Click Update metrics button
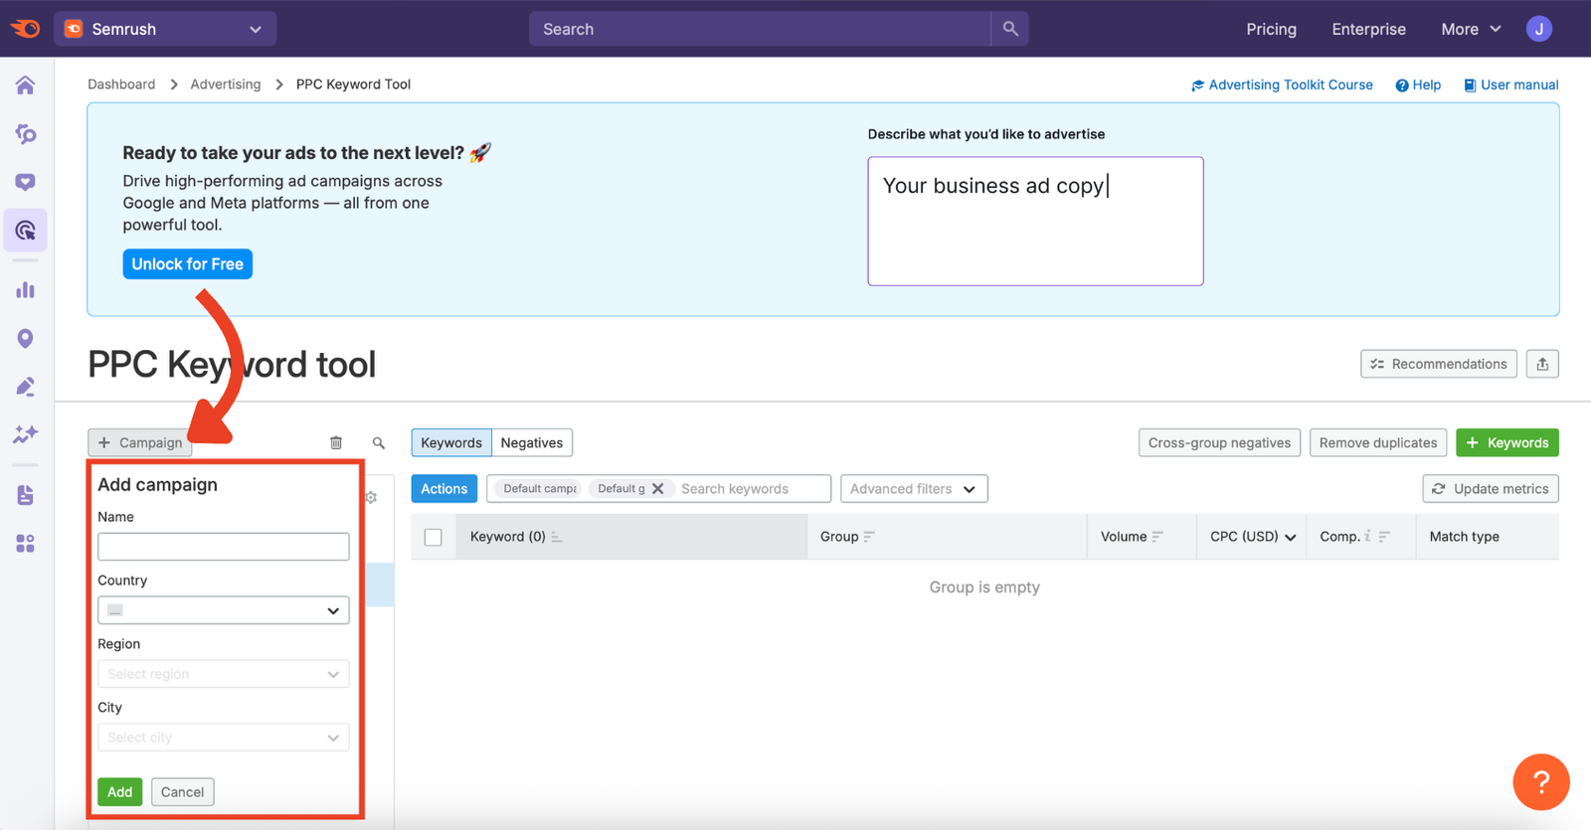 tap(1491, 489)
